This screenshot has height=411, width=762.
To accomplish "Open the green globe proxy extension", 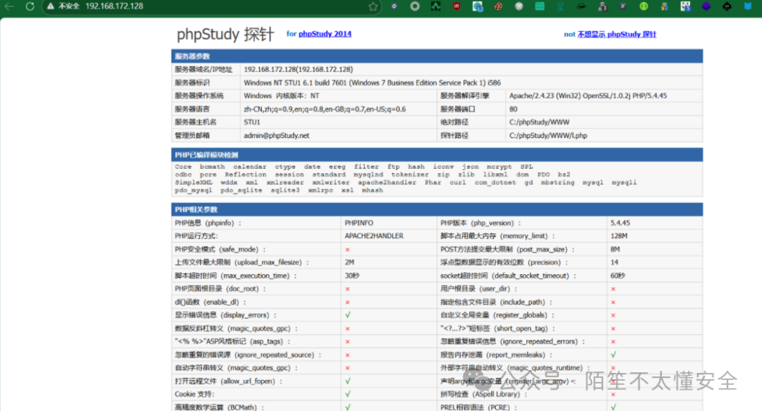I will click(x=643, y=7).
